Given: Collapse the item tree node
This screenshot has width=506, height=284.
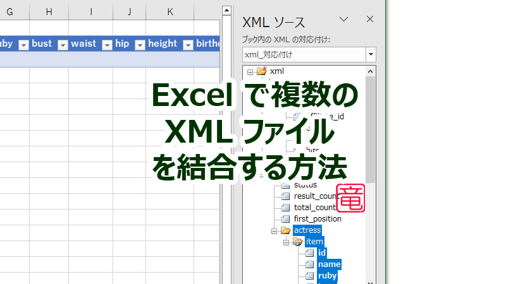Looking at the screenshot, I should 286,242.
